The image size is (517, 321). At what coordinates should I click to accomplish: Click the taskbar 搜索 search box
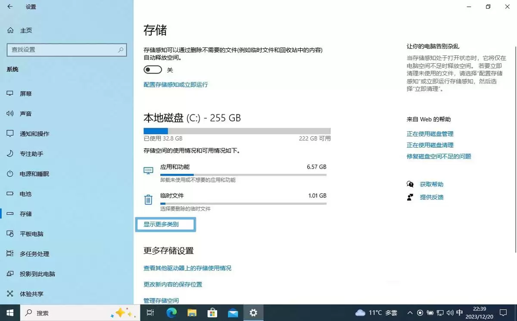pyautogui.click(x=80, y=313)
